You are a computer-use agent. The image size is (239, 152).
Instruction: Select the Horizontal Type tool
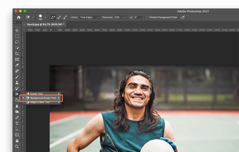[17, 123]
